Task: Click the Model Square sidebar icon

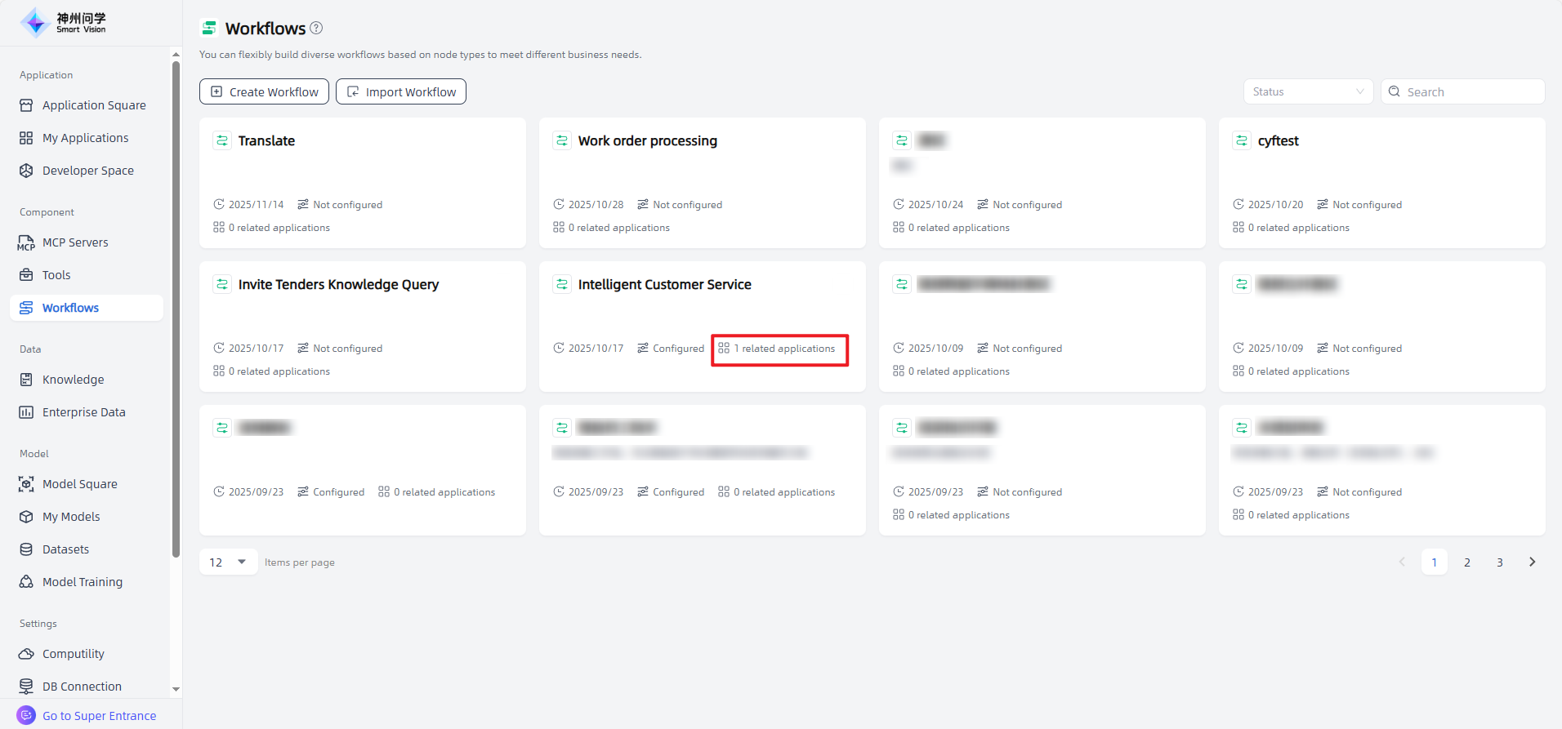Action: 26,484
